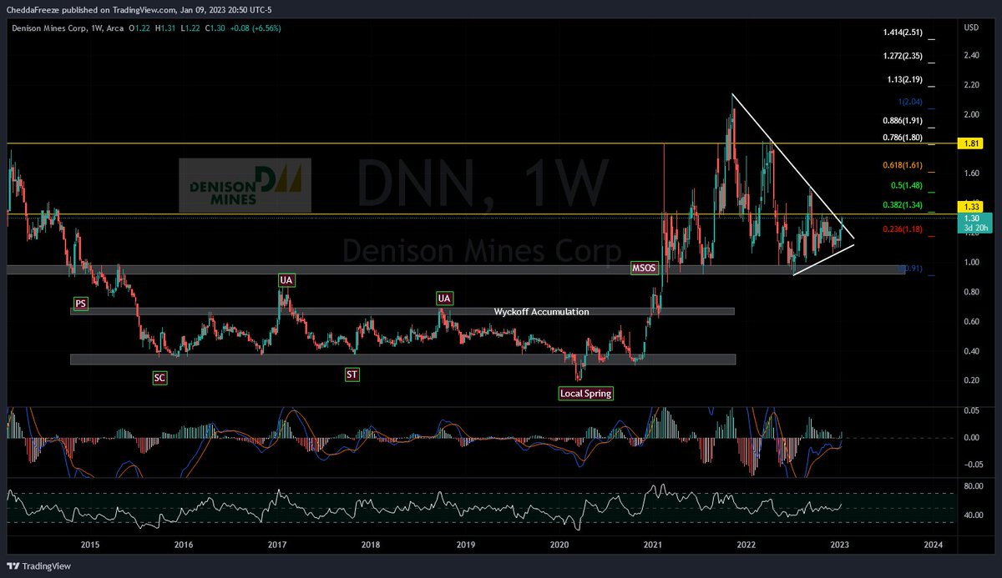
Task: Click 40.00 on the RSI axis
Action: pos(973,515)
